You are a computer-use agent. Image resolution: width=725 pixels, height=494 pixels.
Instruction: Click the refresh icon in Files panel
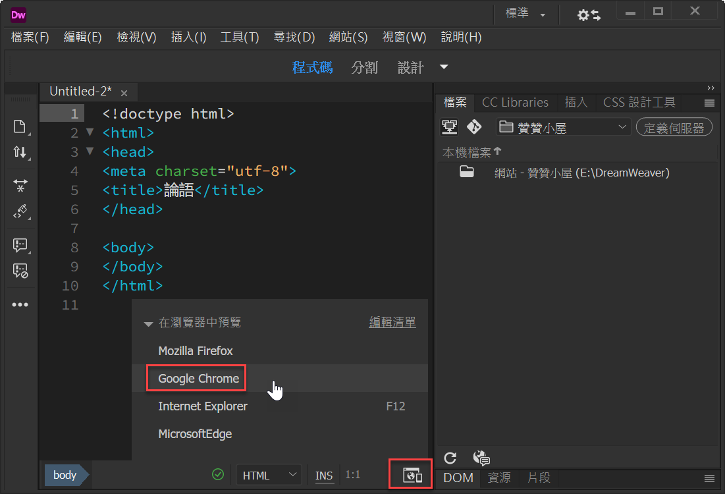pos(450,458)
